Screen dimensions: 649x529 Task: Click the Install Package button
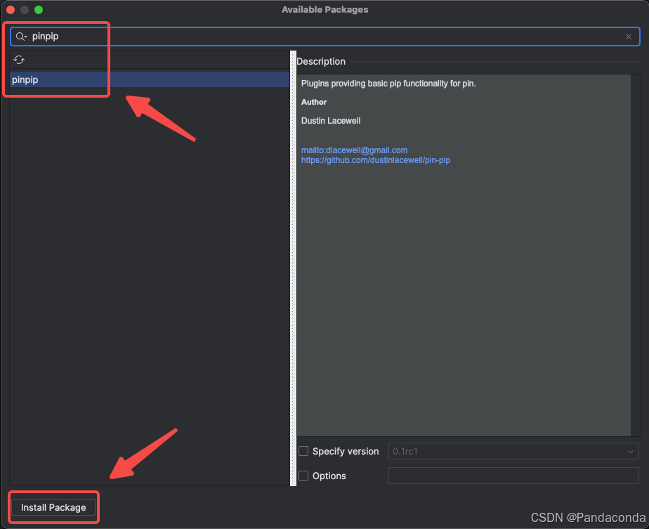coord(53,507)
